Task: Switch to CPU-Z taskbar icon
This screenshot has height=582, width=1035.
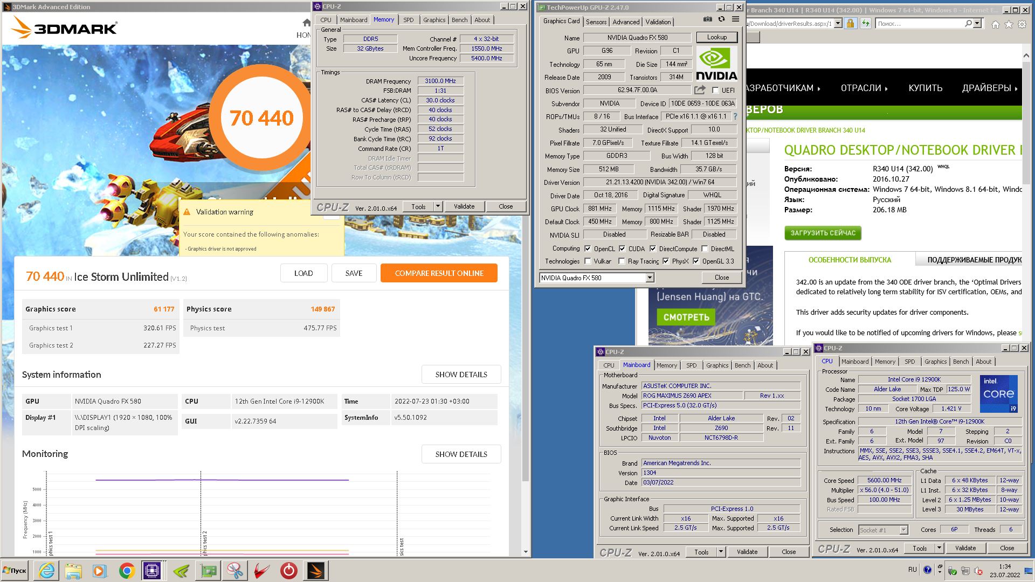Action: point(153,570)
